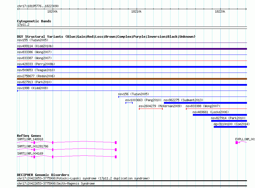Click the ruler's right-end scroll arrow
This screenshot has height=188, width=255.
[246, 9]
